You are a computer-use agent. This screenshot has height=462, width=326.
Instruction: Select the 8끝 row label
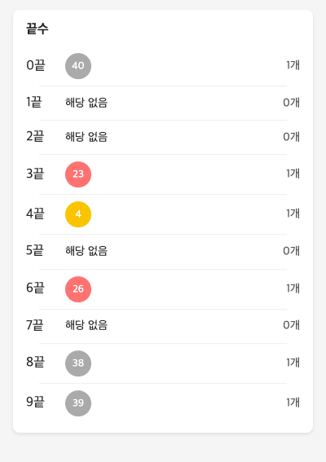35,362
